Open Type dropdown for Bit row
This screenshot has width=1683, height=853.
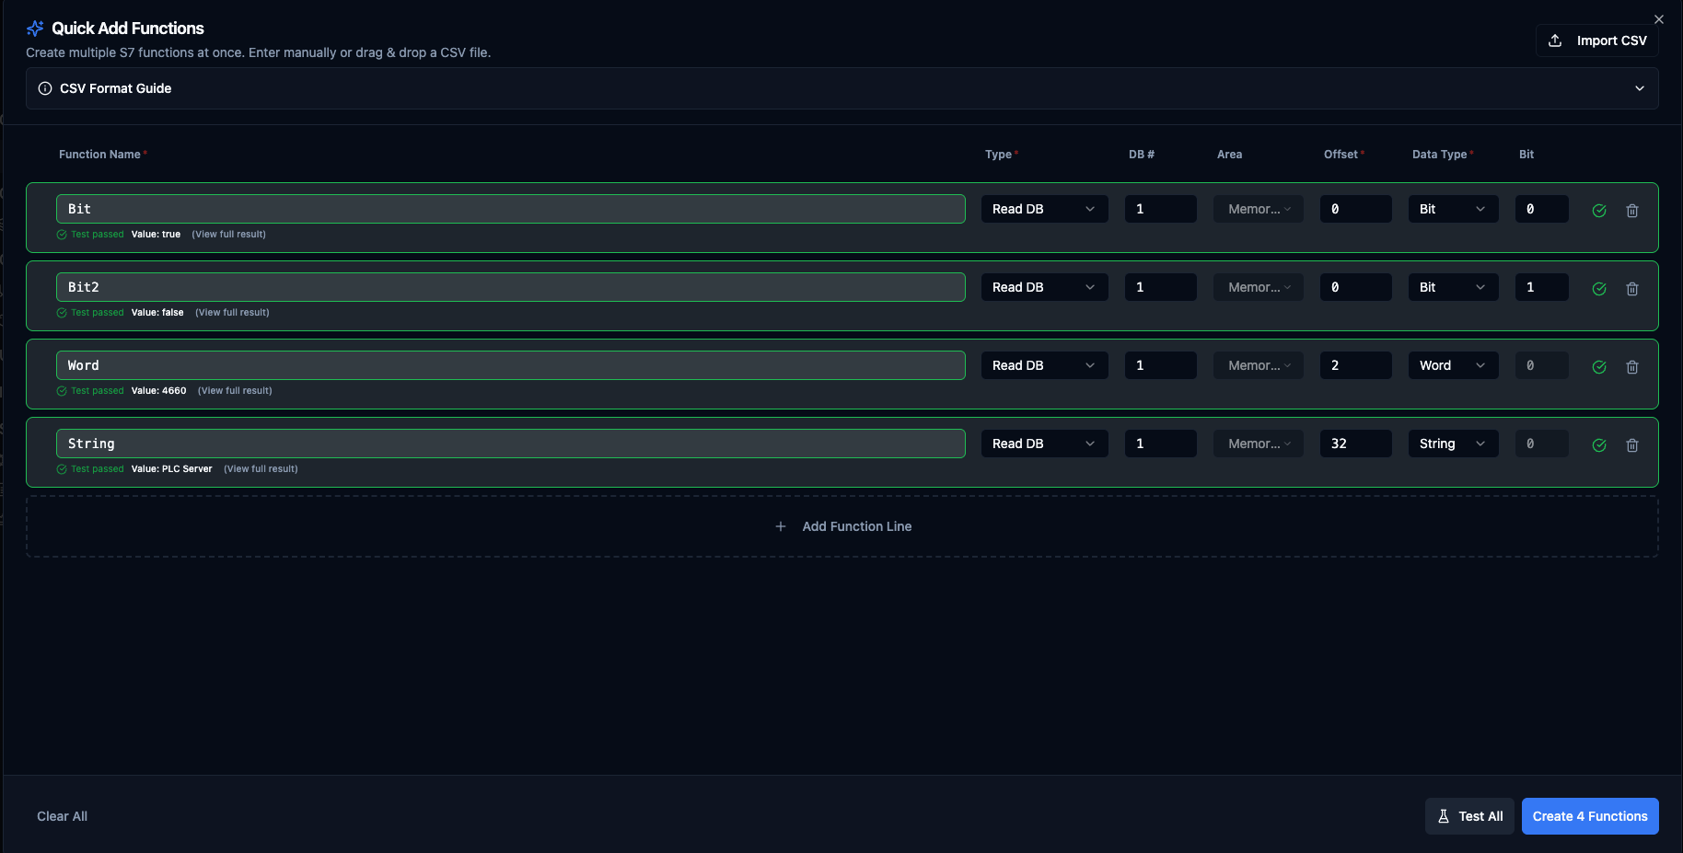point(1044,209)
